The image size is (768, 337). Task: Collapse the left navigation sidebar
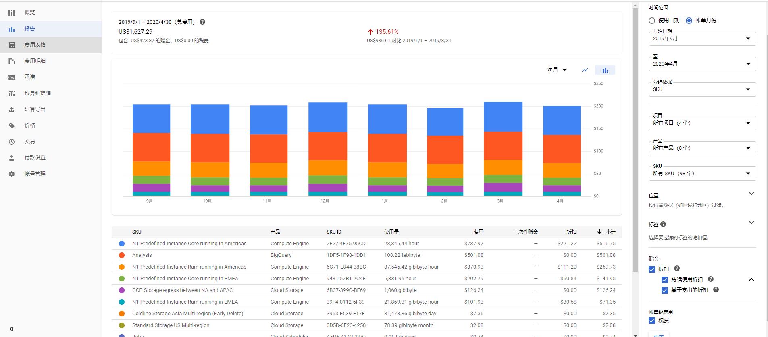click(x=12, y=329)
